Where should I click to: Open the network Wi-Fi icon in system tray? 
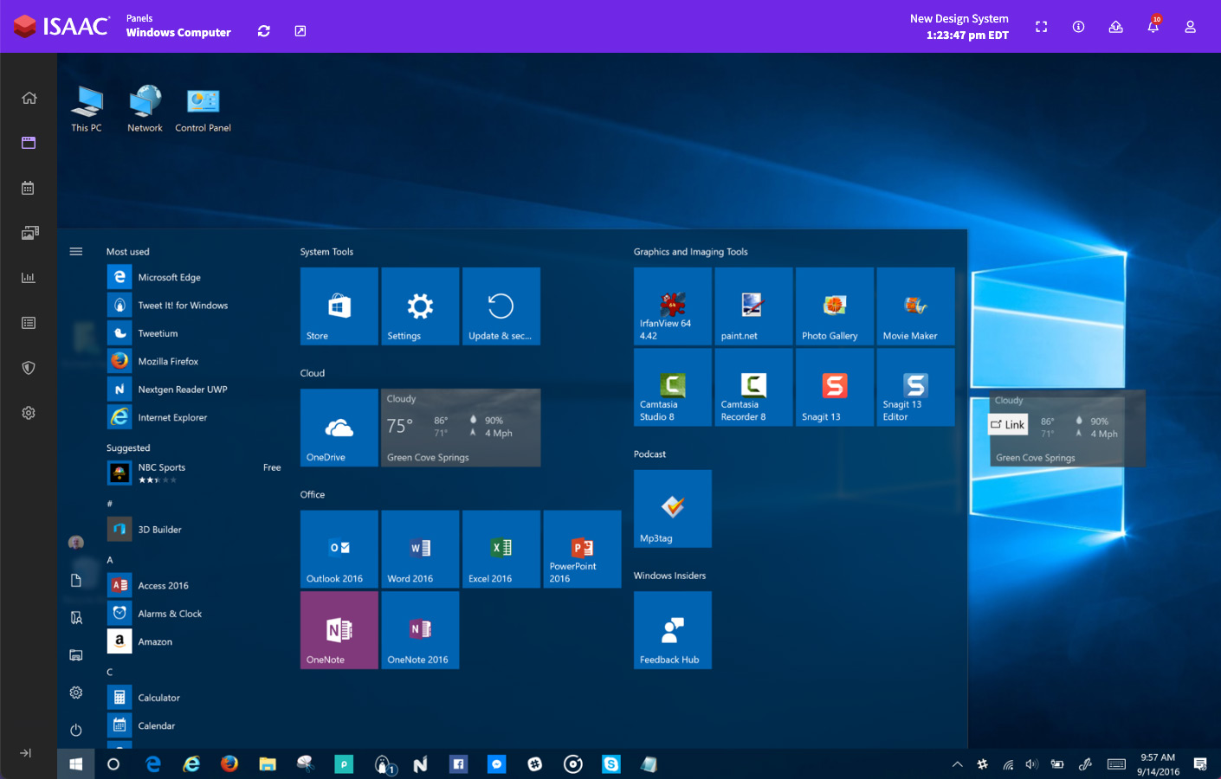tap(1008, 764)
